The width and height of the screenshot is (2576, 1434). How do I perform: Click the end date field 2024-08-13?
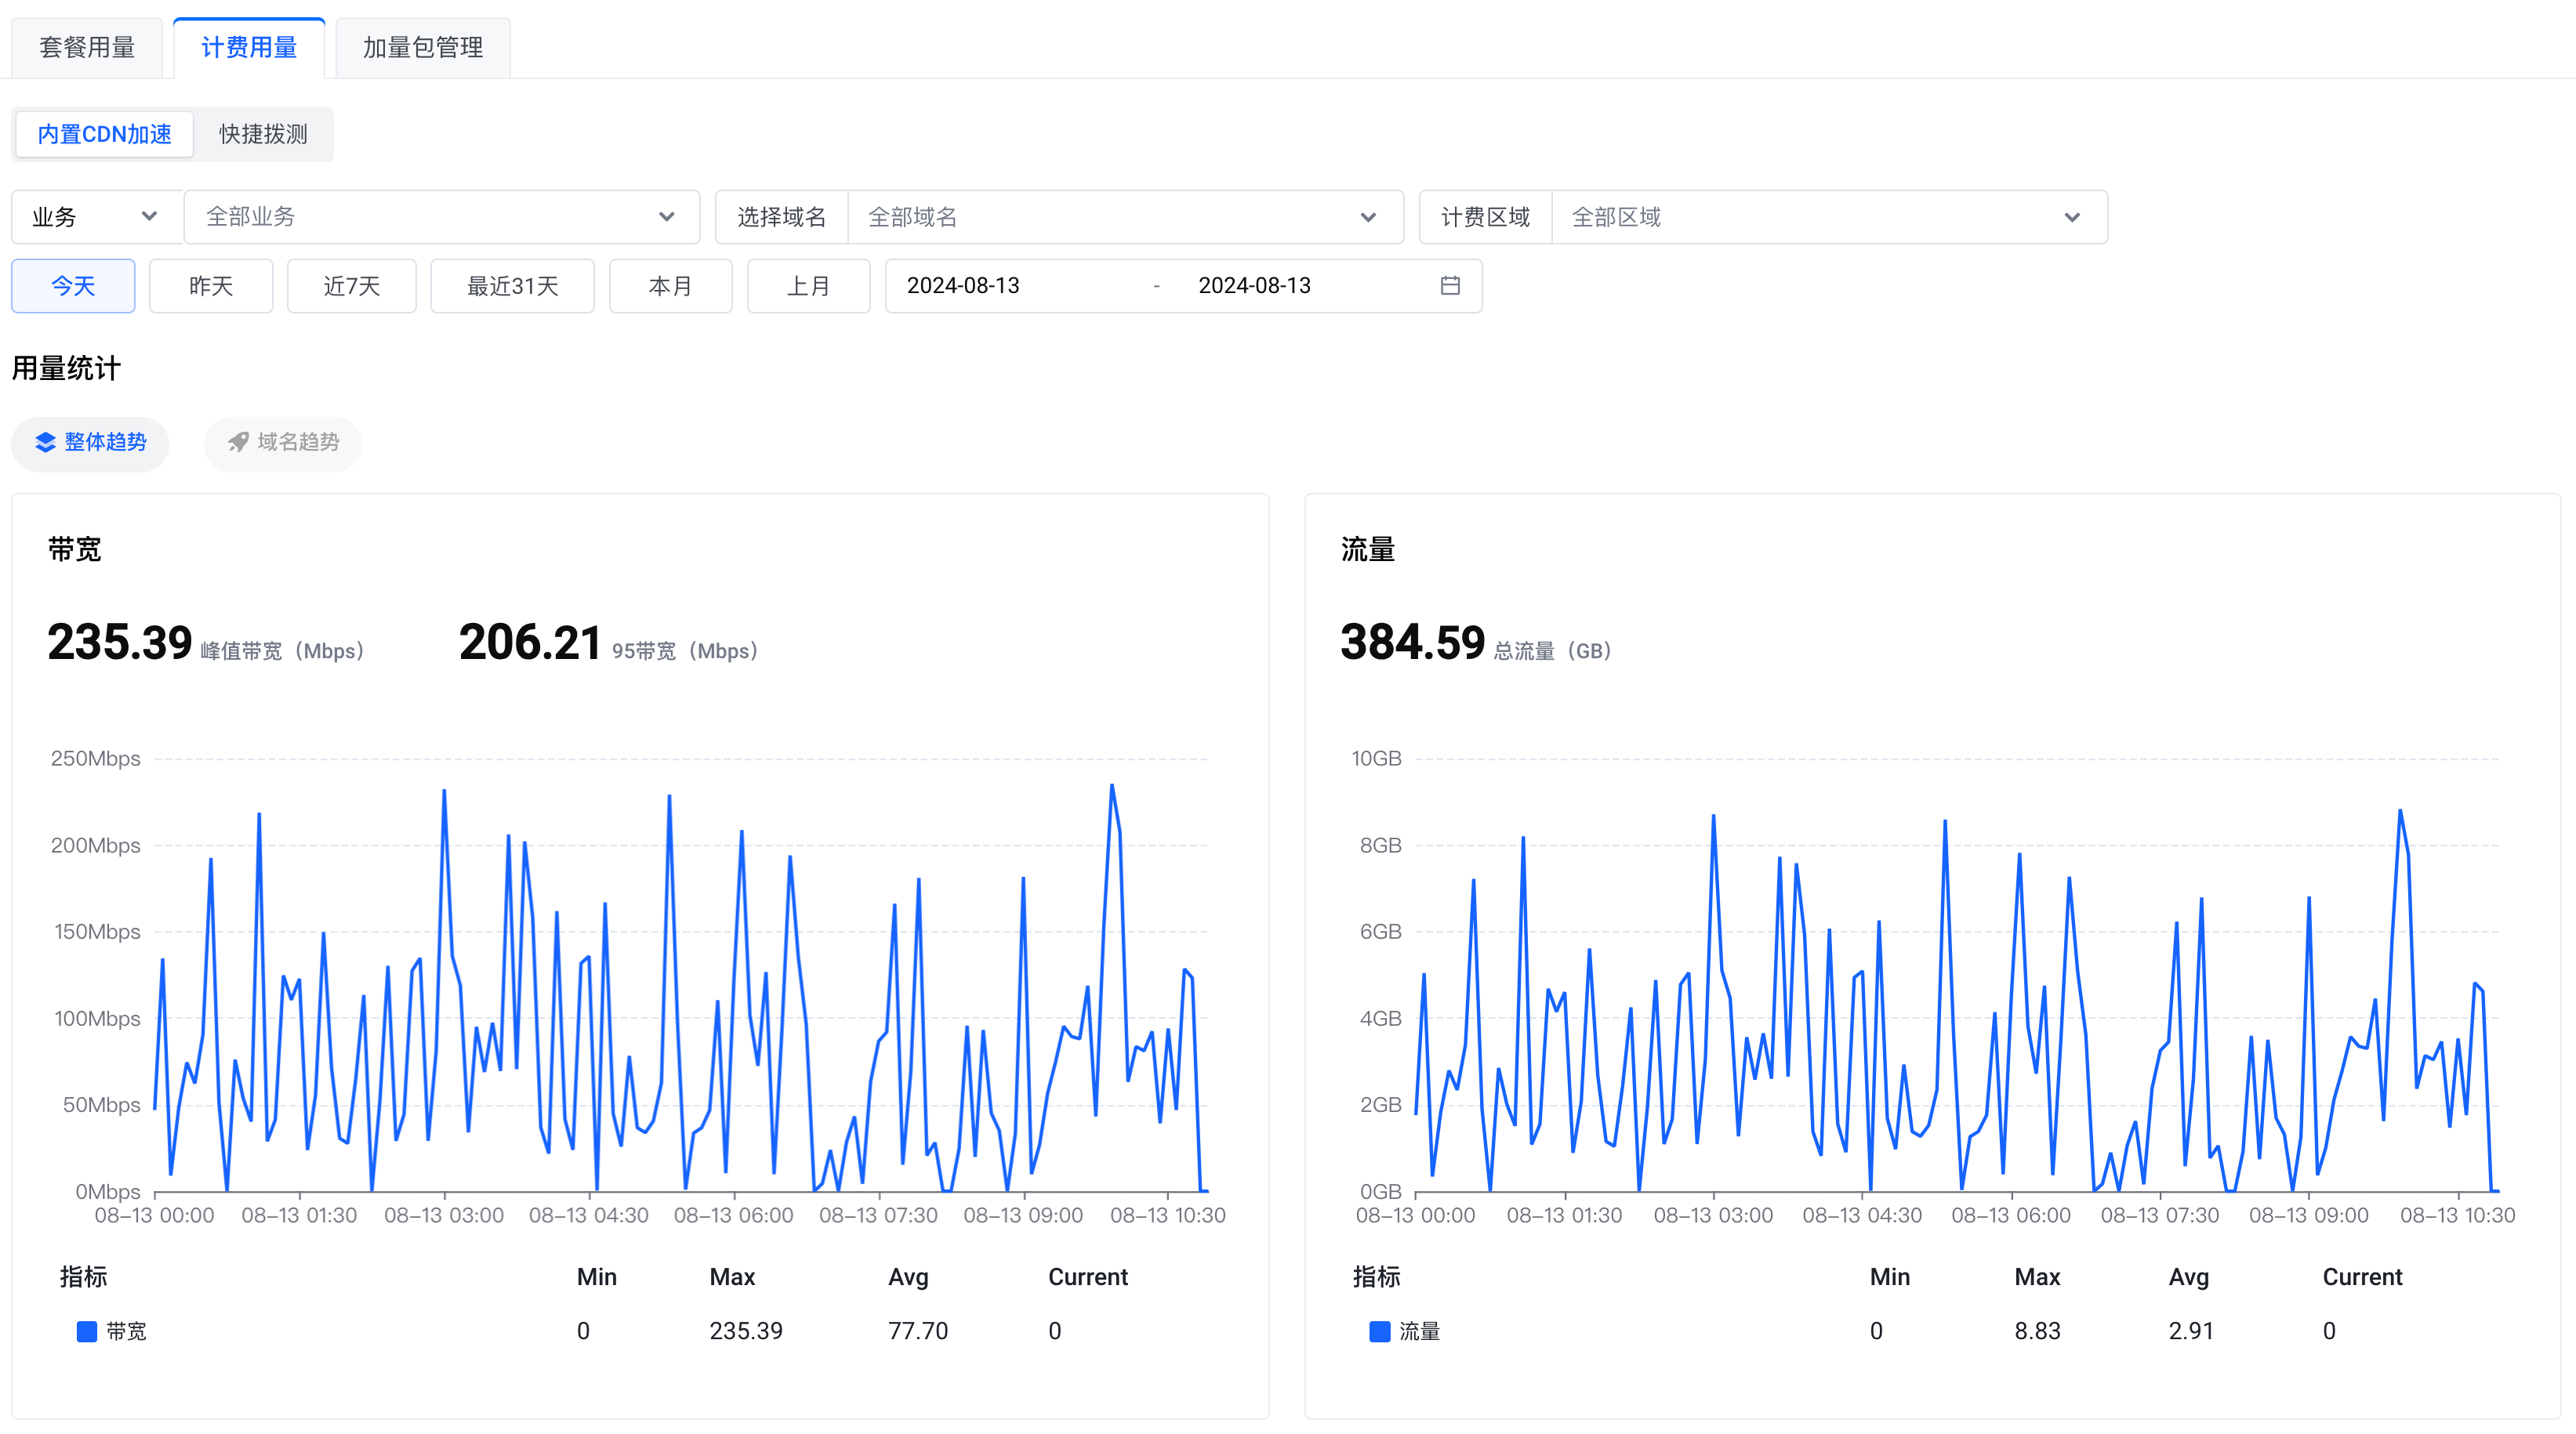point(1255,286)
